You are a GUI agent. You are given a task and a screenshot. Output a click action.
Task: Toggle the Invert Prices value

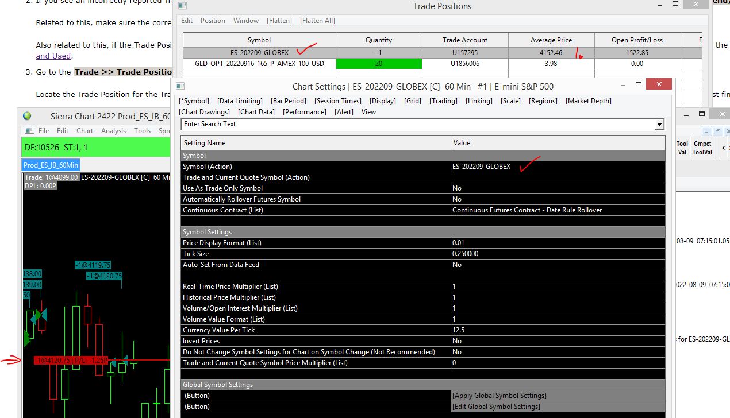558,341
